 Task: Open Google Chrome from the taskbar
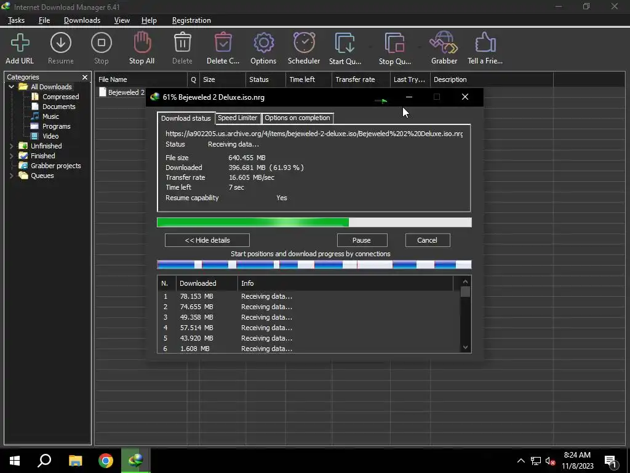(106, 460)
